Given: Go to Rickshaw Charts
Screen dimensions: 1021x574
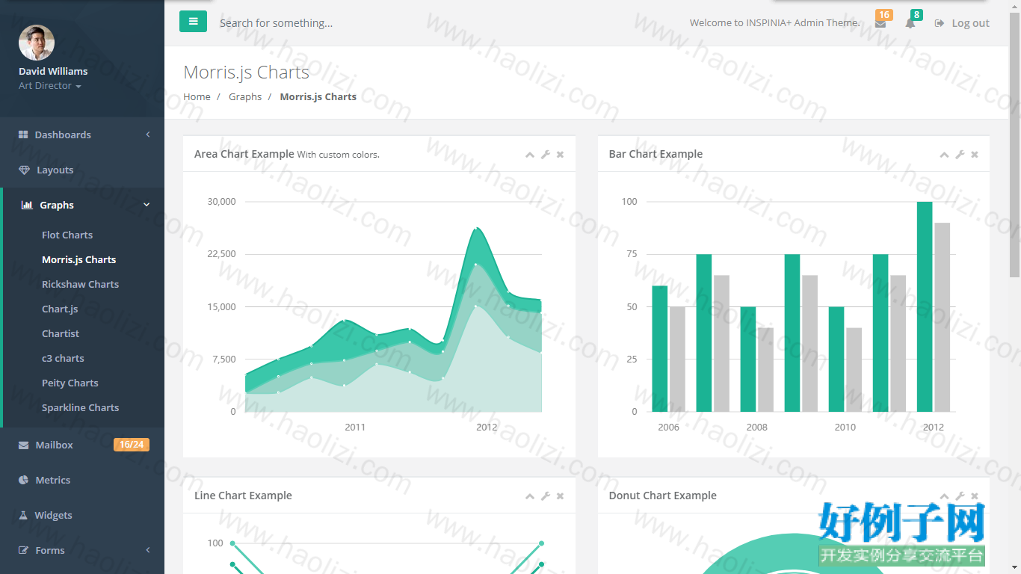Looking at the screenshot, I should point(80,284).
